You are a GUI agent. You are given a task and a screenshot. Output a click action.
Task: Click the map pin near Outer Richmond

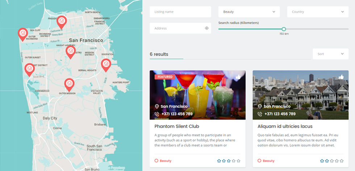pos(22,34)
